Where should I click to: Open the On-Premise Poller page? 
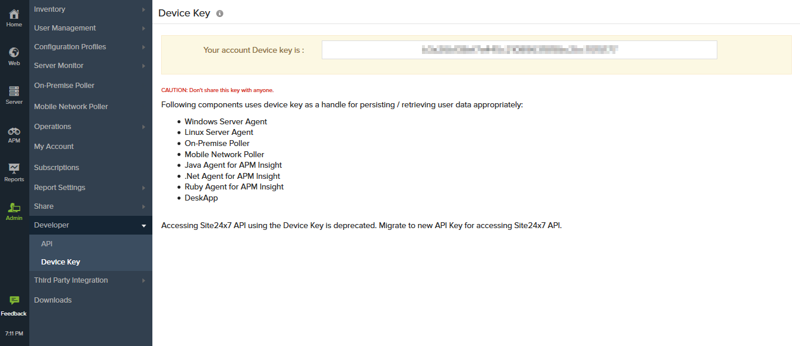point(64,86)
